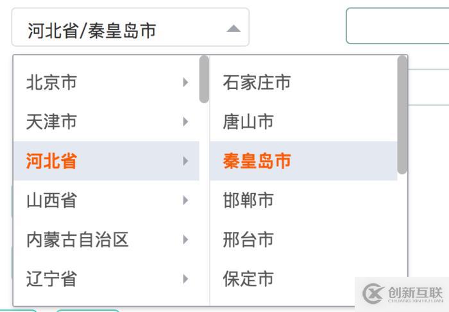Click the empty input field at top right

pyautogui.click(x=398, y=26)
